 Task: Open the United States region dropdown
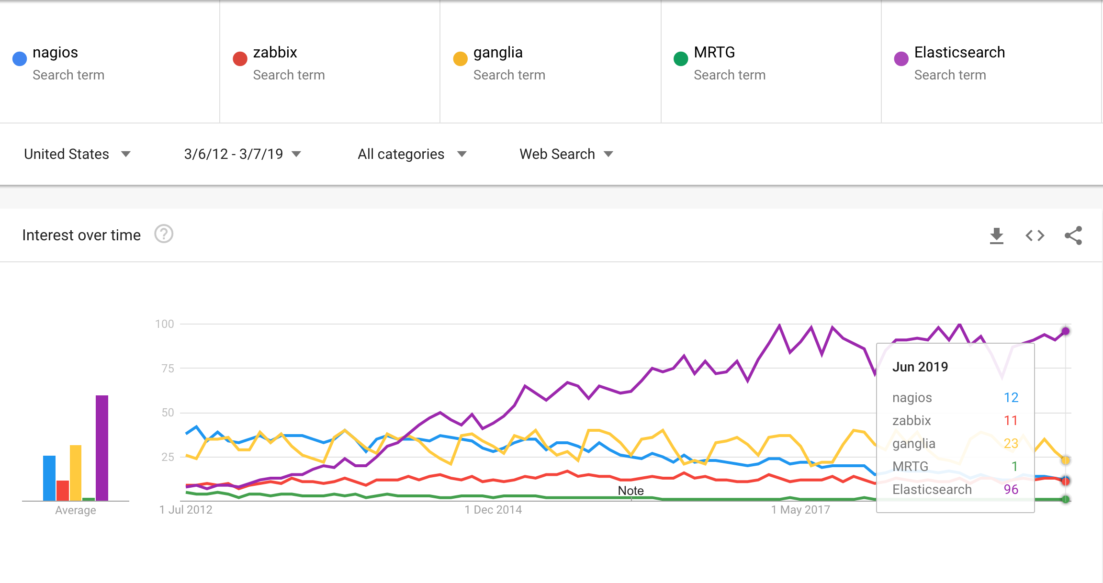coord(77,154)
